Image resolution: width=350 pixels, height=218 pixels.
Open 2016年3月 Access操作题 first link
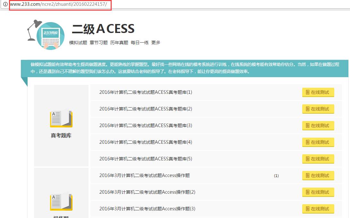tap(144, 175)
